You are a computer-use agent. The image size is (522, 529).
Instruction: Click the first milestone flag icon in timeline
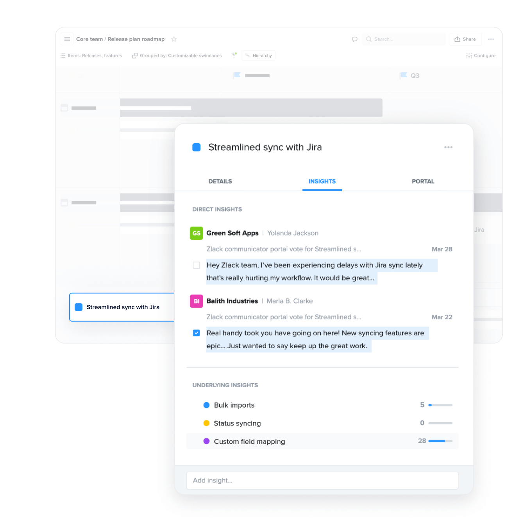(237, 75)
